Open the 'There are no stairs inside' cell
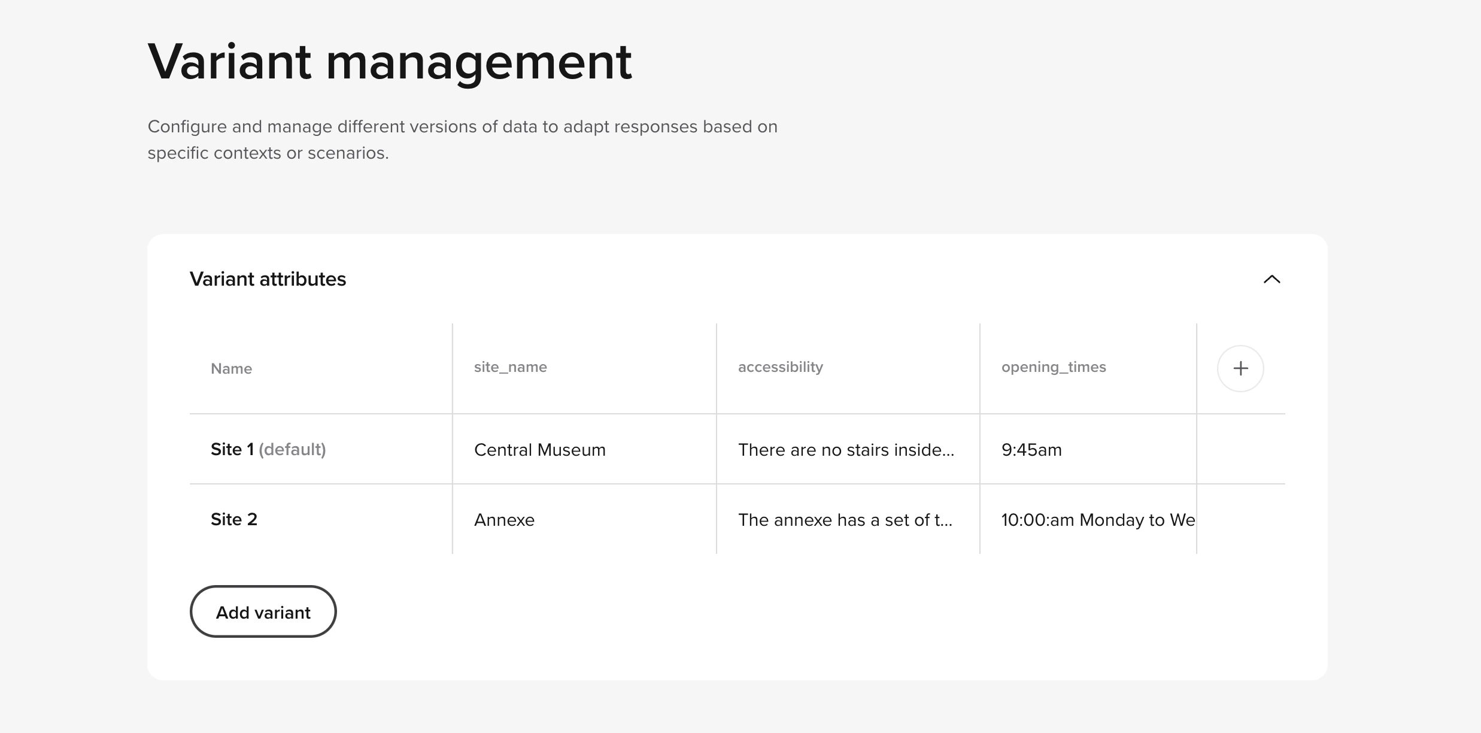1481x733 pixels. [x=845, y=450]
